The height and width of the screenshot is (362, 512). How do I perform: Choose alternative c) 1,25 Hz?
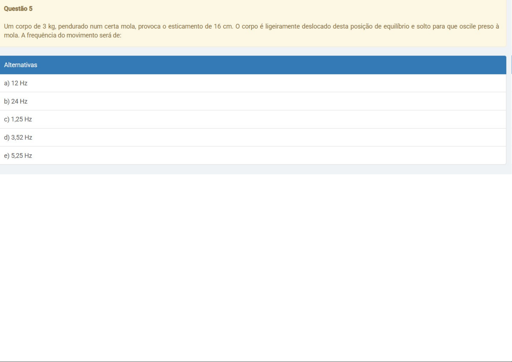18,119
